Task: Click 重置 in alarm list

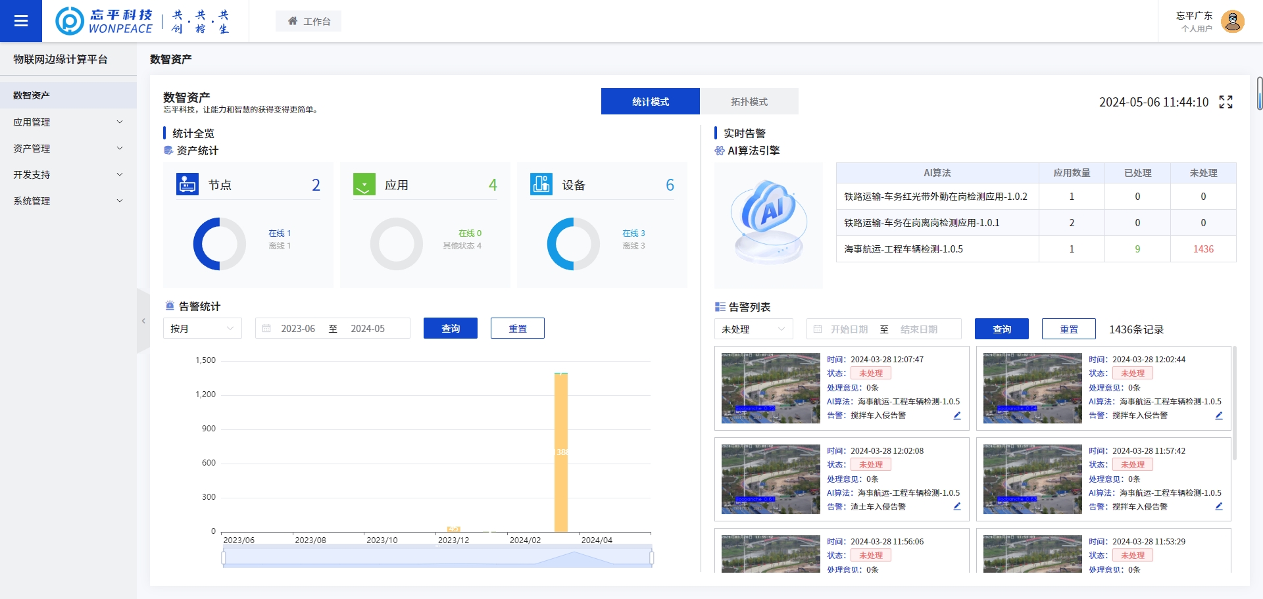Action: pos(1069,329)
